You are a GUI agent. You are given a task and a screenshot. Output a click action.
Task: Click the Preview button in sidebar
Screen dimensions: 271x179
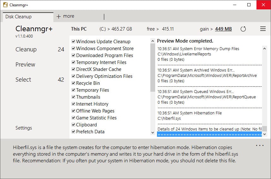(x=25, y=65)
